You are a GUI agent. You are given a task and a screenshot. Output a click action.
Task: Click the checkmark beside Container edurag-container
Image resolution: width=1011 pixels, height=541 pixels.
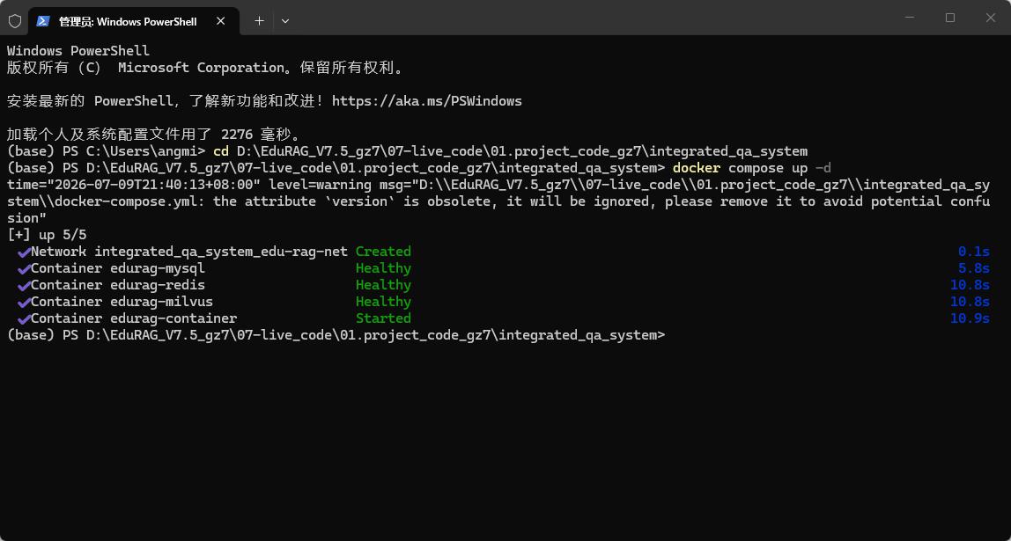tap(24, 318)
